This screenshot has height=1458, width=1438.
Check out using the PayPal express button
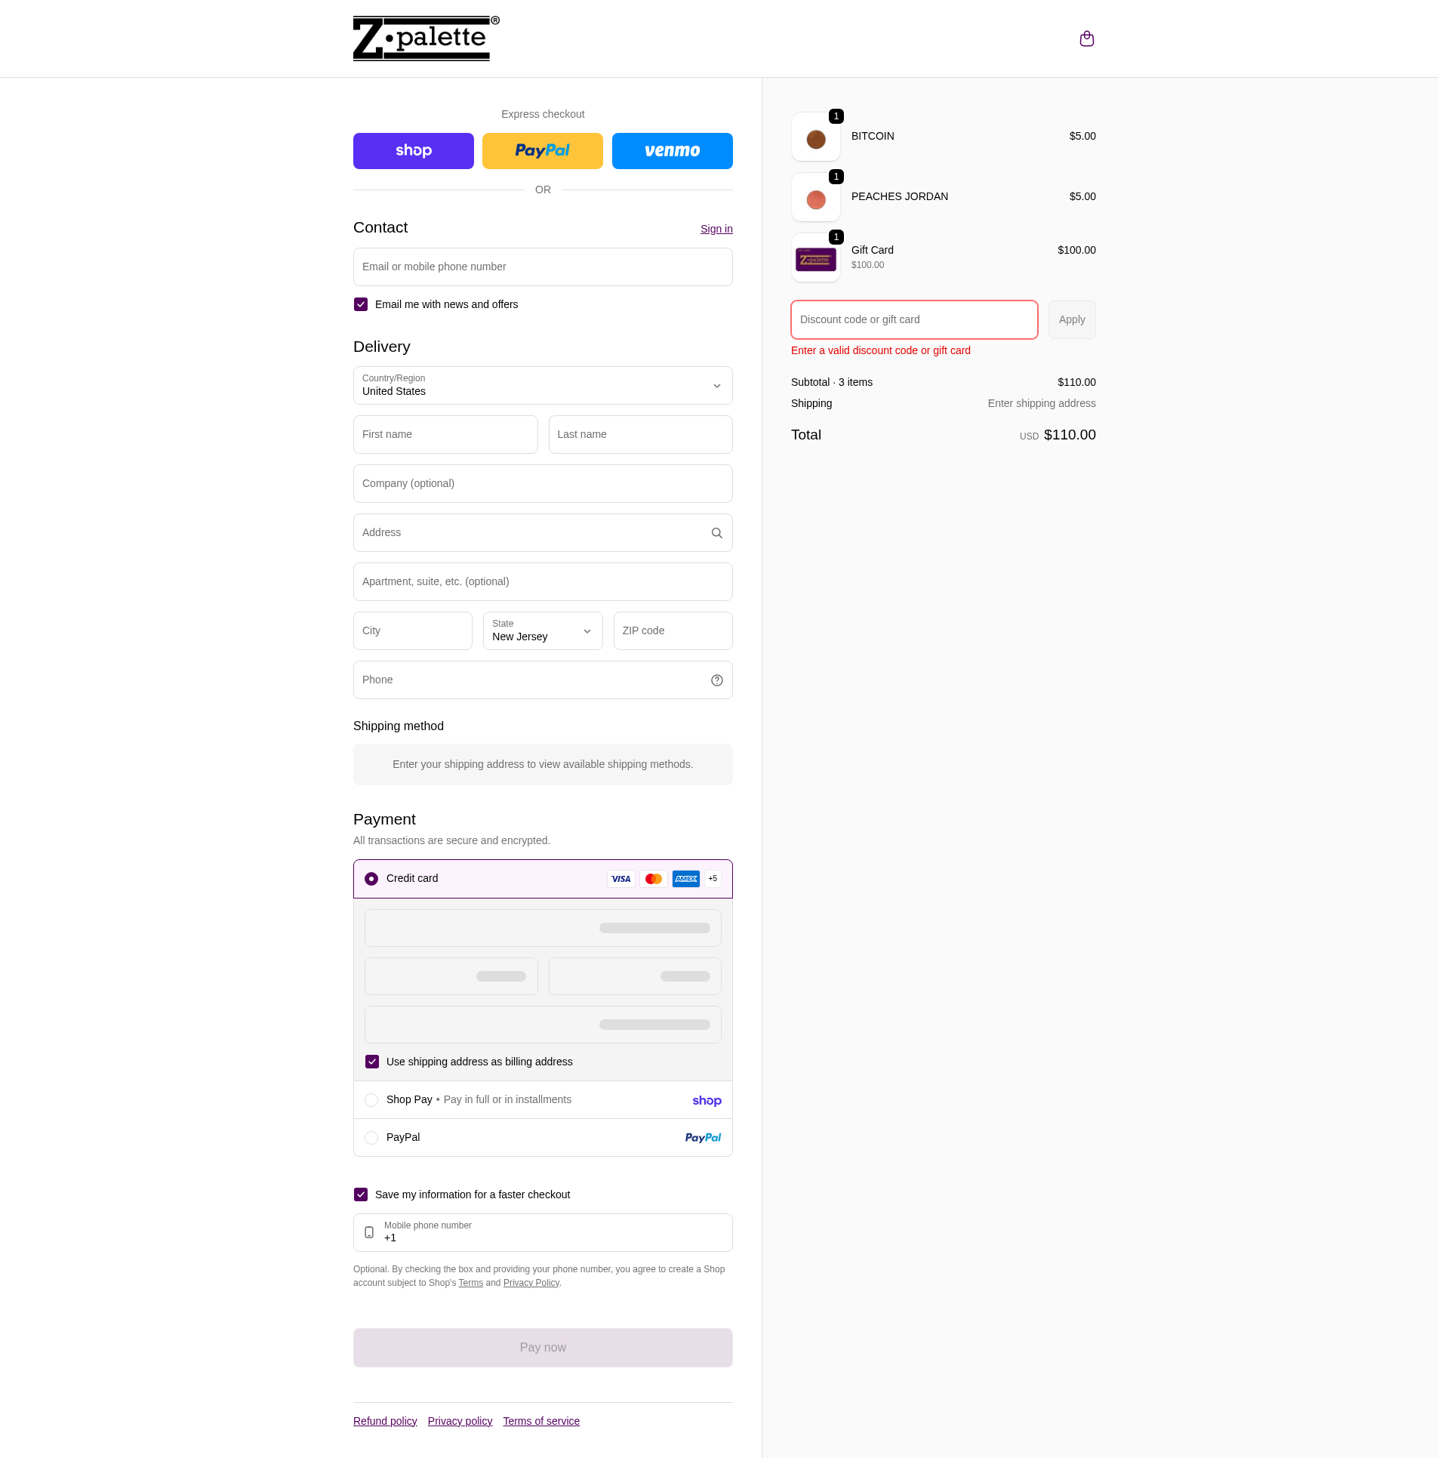(542, 150)
